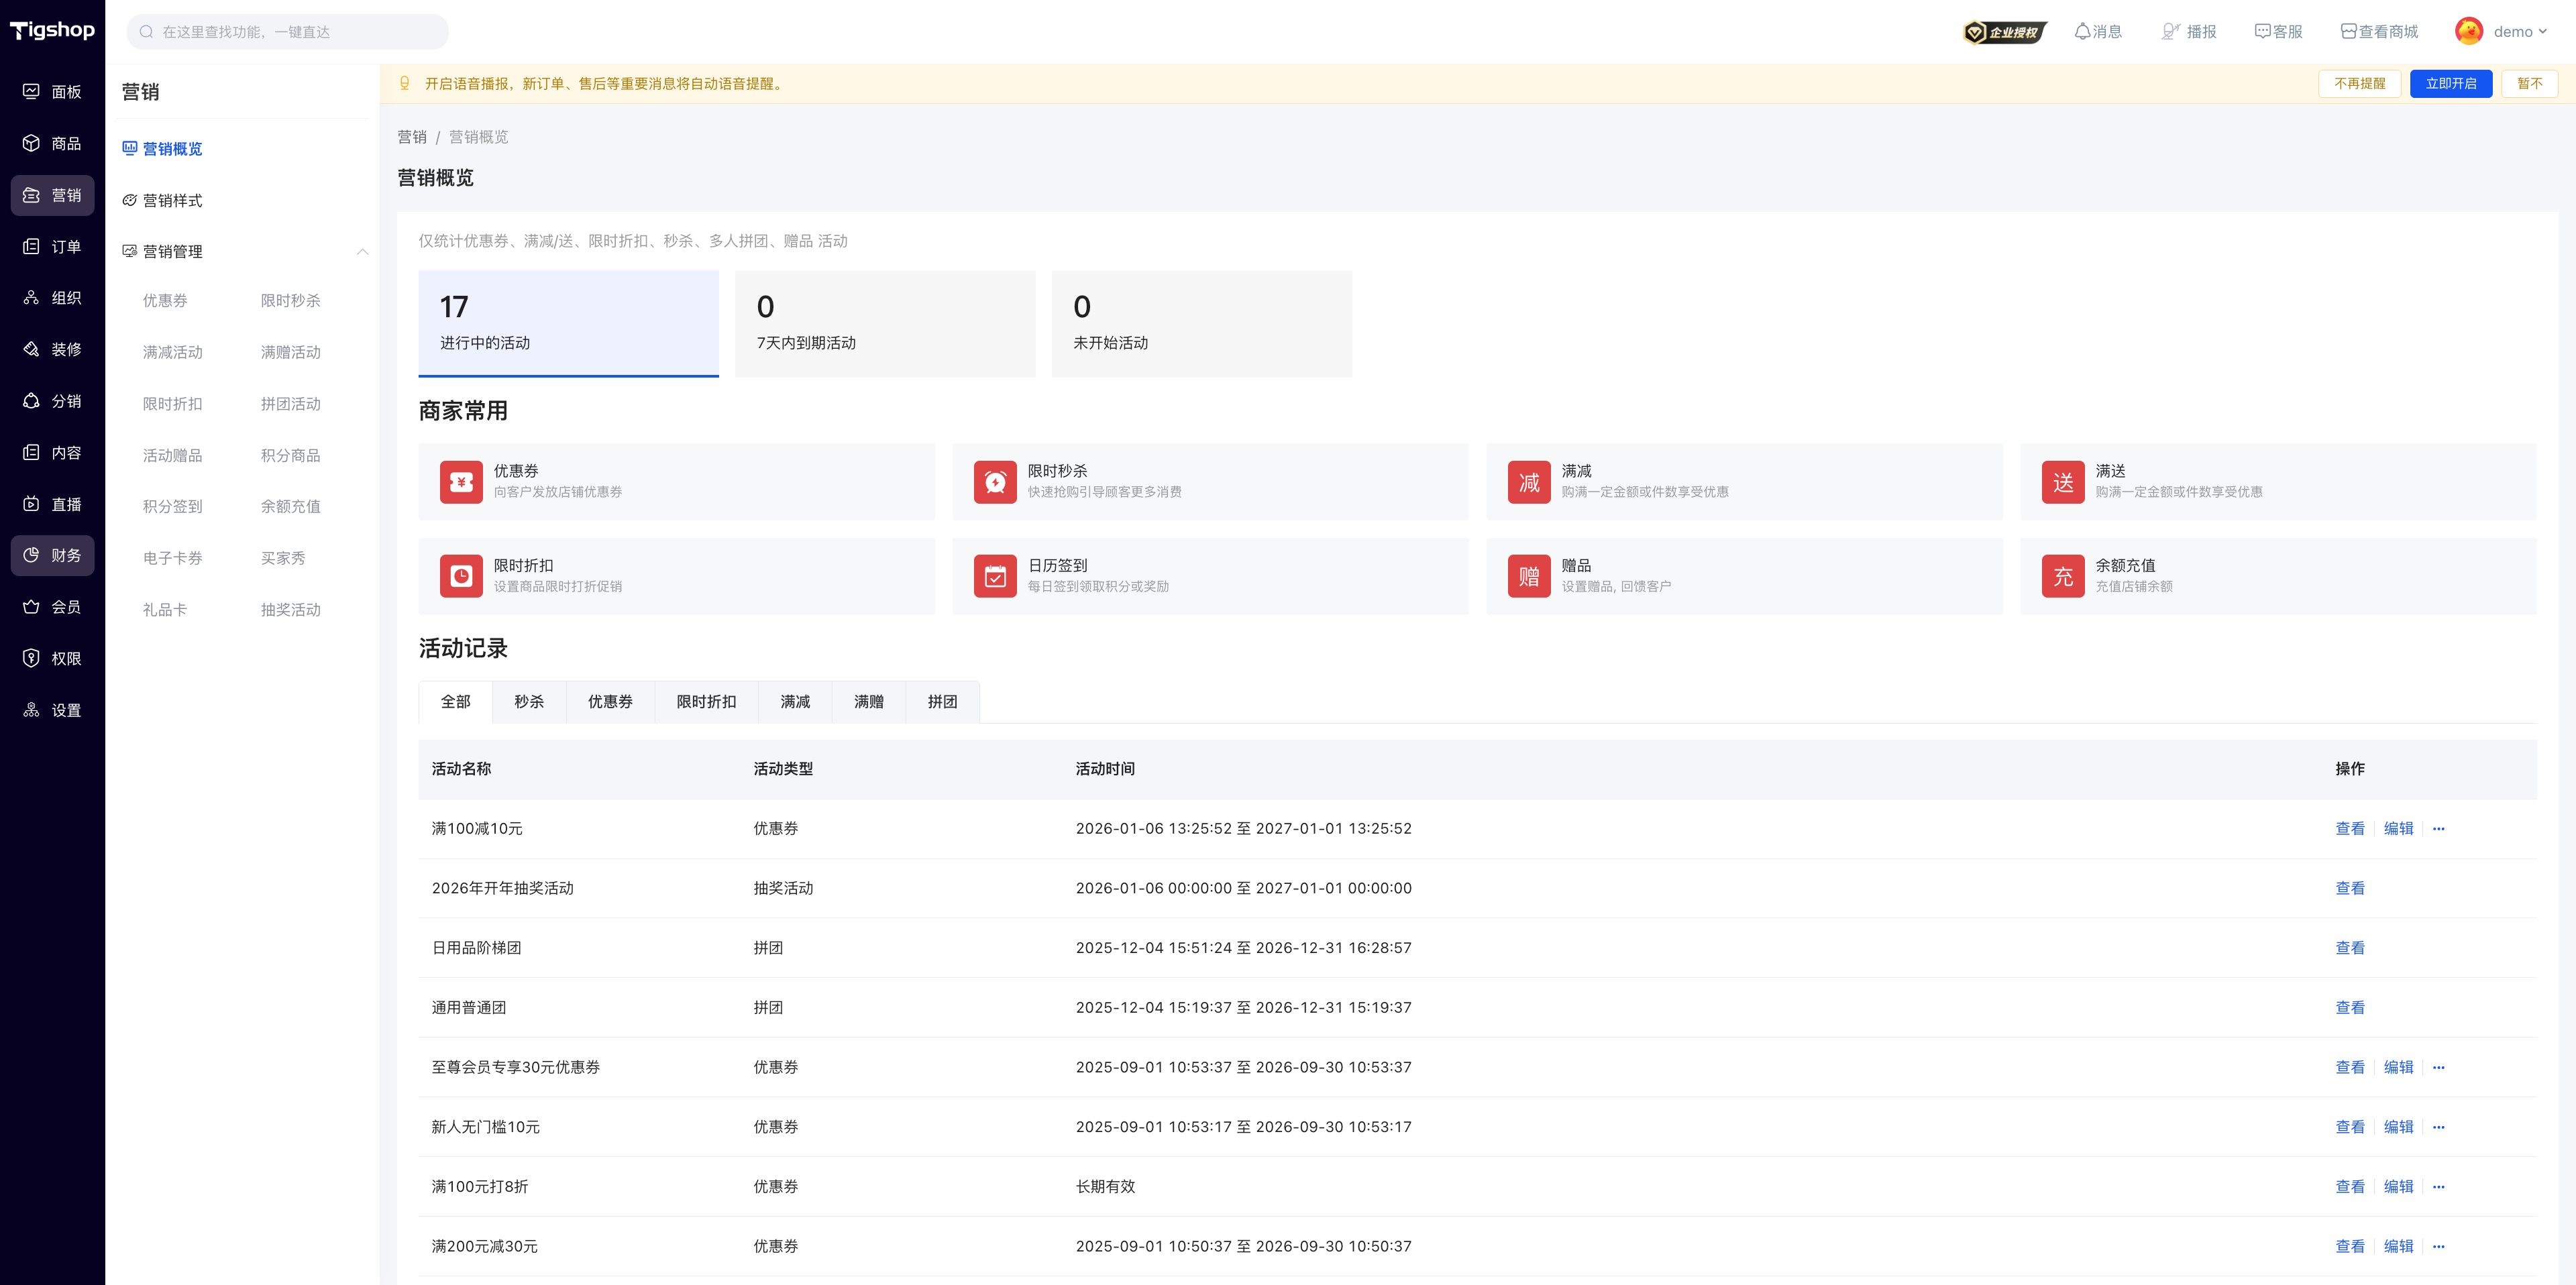Click 编辑 link for 新人无门槛10元
This screenshot has height=1285, width=2576.
tap(2398, 1127)
